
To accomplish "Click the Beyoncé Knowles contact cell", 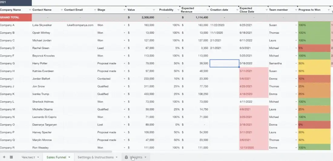I will 48,56.
